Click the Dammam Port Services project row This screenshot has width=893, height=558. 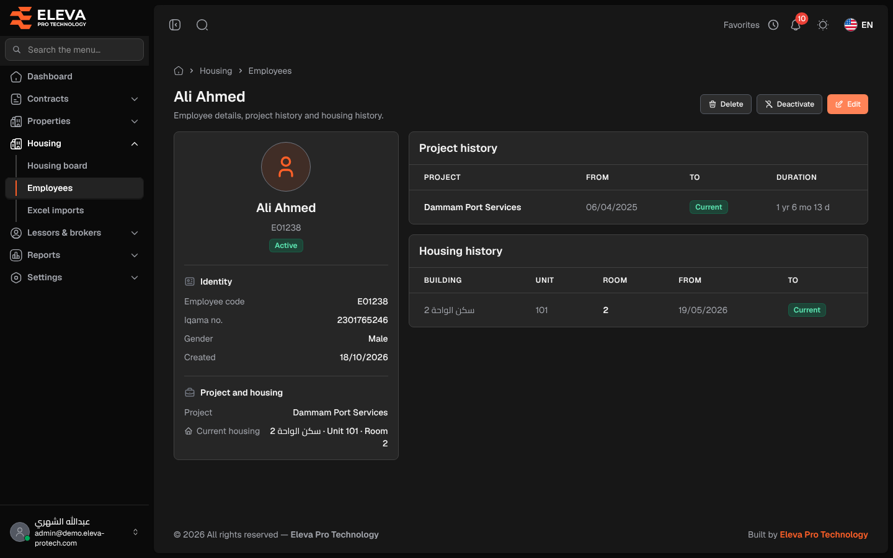pos(638,207)
